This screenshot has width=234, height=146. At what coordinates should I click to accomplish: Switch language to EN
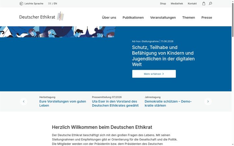(55, 4)
